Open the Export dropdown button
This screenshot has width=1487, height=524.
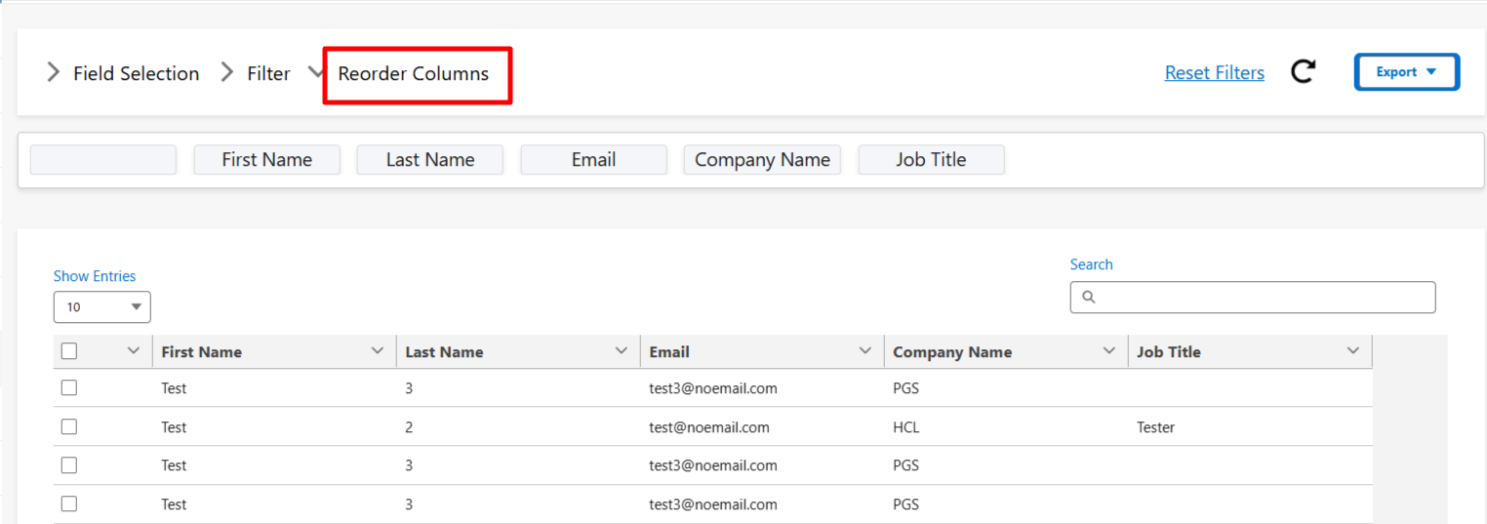1406,72
